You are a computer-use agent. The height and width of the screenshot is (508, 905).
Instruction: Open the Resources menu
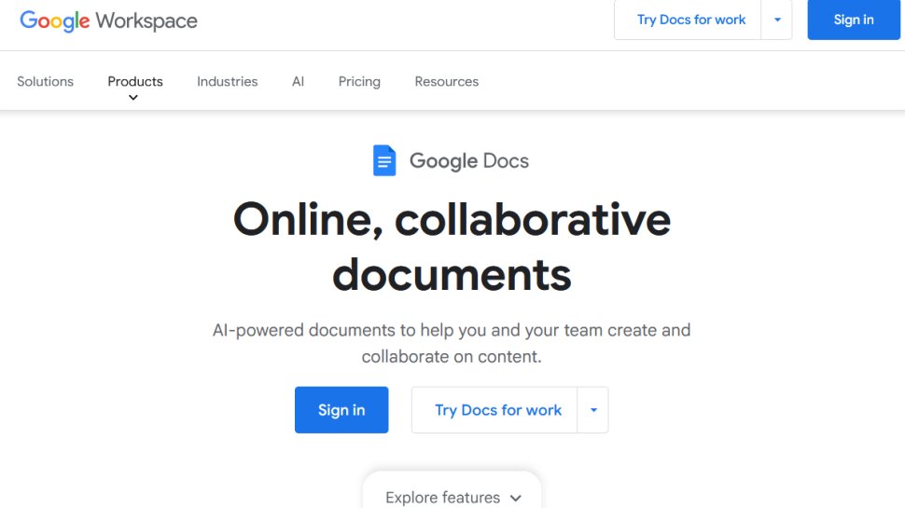(447, 81)
